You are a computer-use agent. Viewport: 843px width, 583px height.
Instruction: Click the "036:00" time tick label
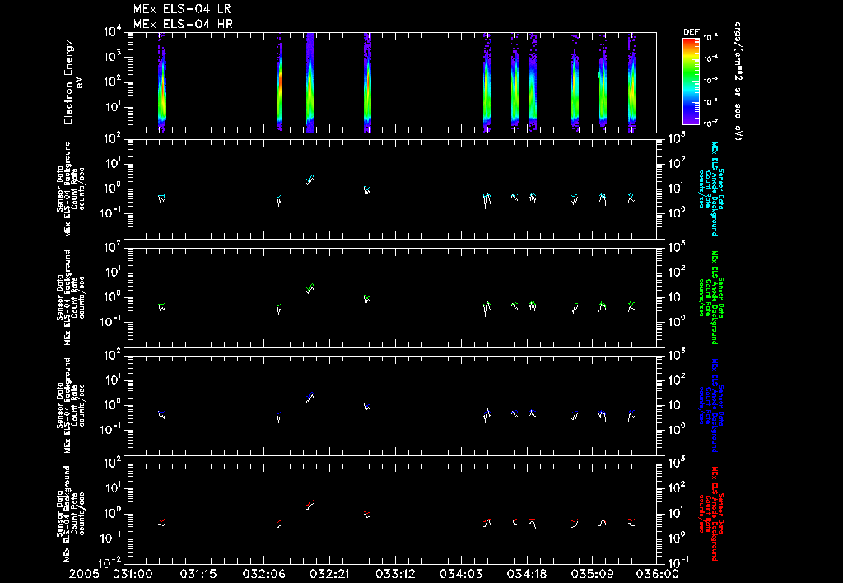pos(657,575)
